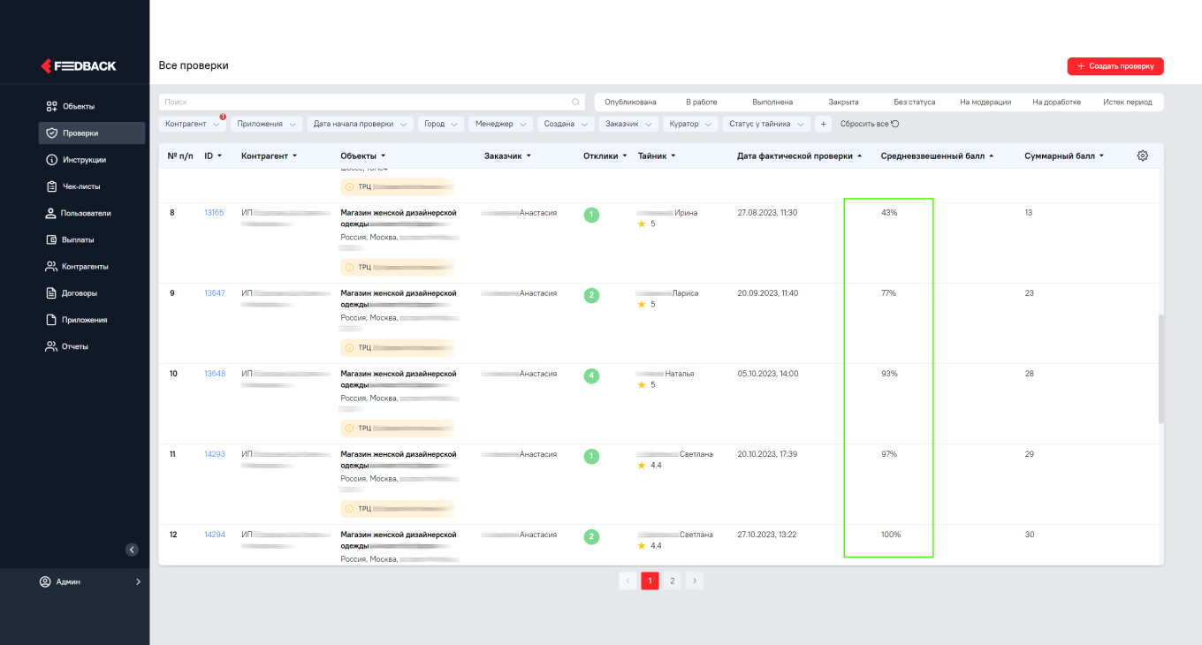The height and width of the screenshot is (645, 1202).
Task: Click Сбросить все to reset filters
Action: tap(870, 125)
